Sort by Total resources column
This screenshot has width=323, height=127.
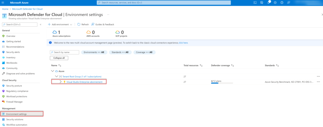pos(193,66)
